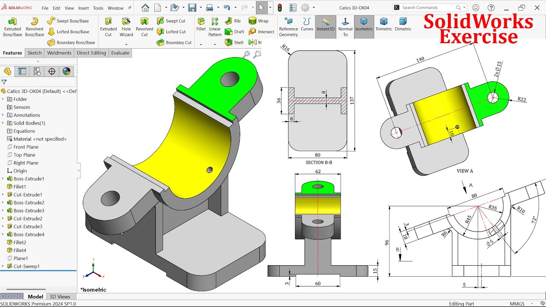Click the colored DisplayManager sphere icon
The height and width of the screenshot is (307, 546).
(x=67, y=71)
